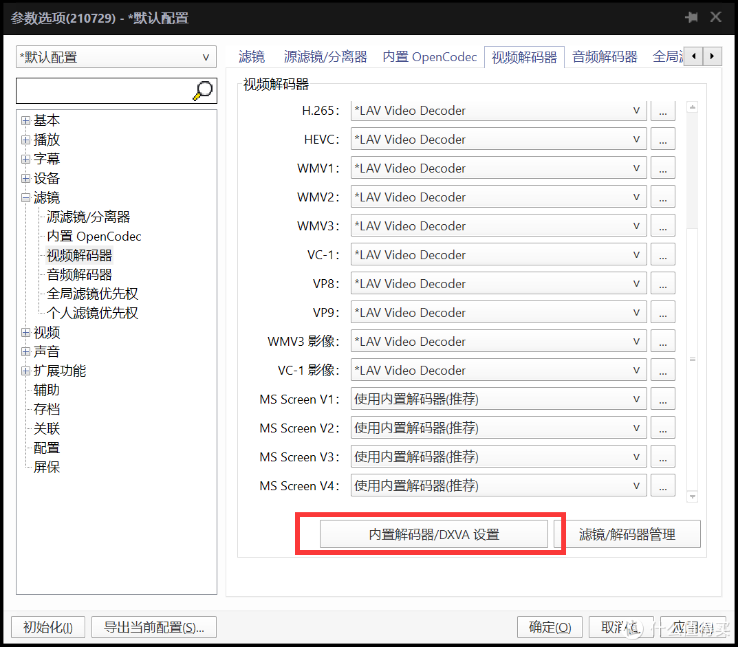738x647 pixels.
Task: Click the ellipsis button beside VP8
Action: point(662,283)
